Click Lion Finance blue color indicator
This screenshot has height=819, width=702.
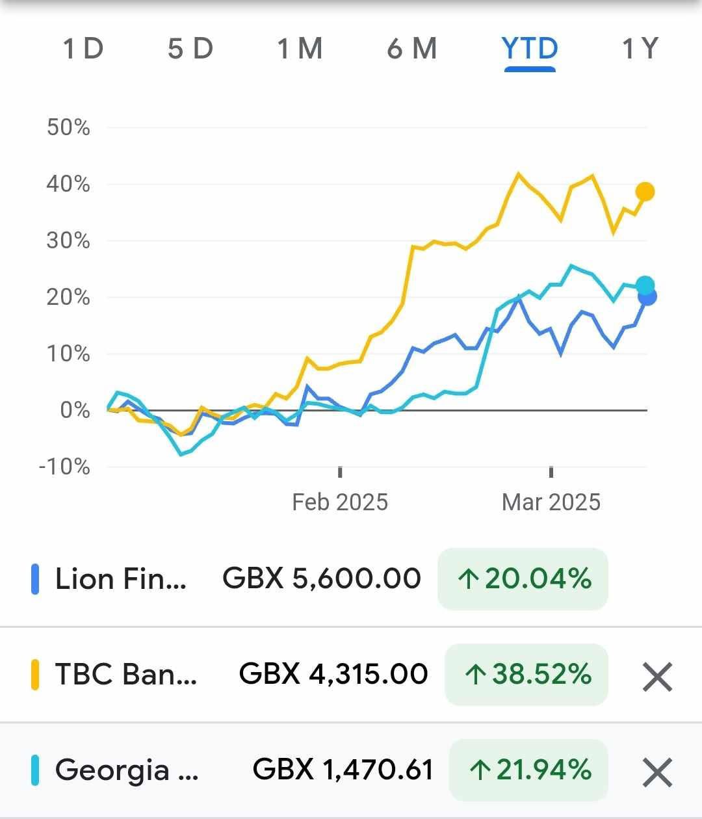pyautogui.click(x=35, y=579)
